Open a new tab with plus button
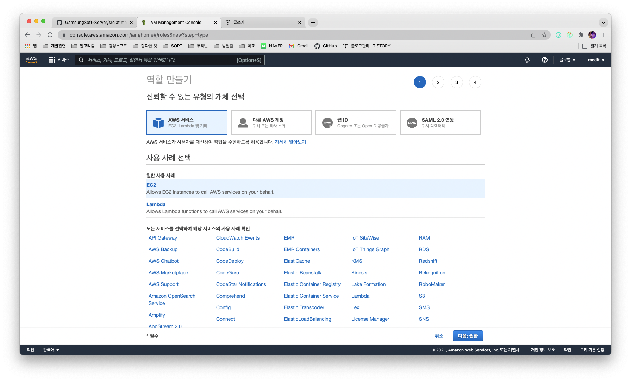Screen dimensions: 631x381 313,23
